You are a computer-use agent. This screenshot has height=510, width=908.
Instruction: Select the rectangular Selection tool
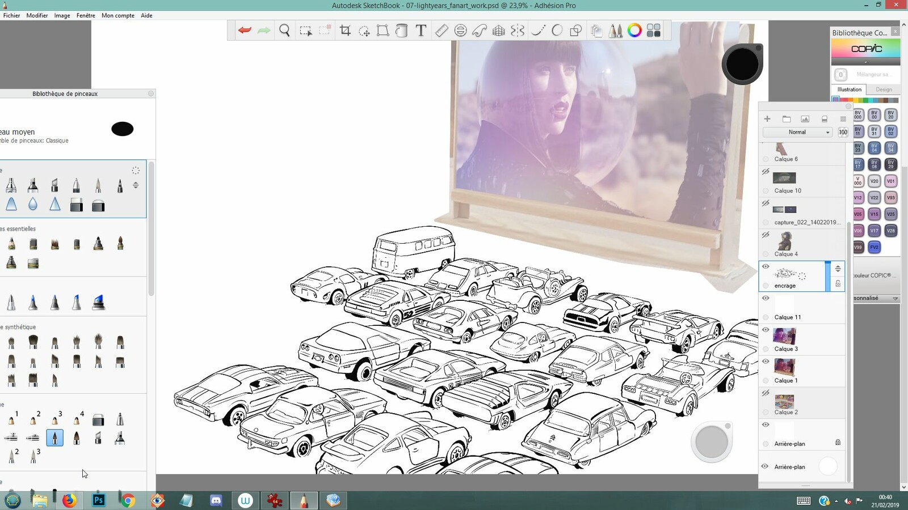305,31
